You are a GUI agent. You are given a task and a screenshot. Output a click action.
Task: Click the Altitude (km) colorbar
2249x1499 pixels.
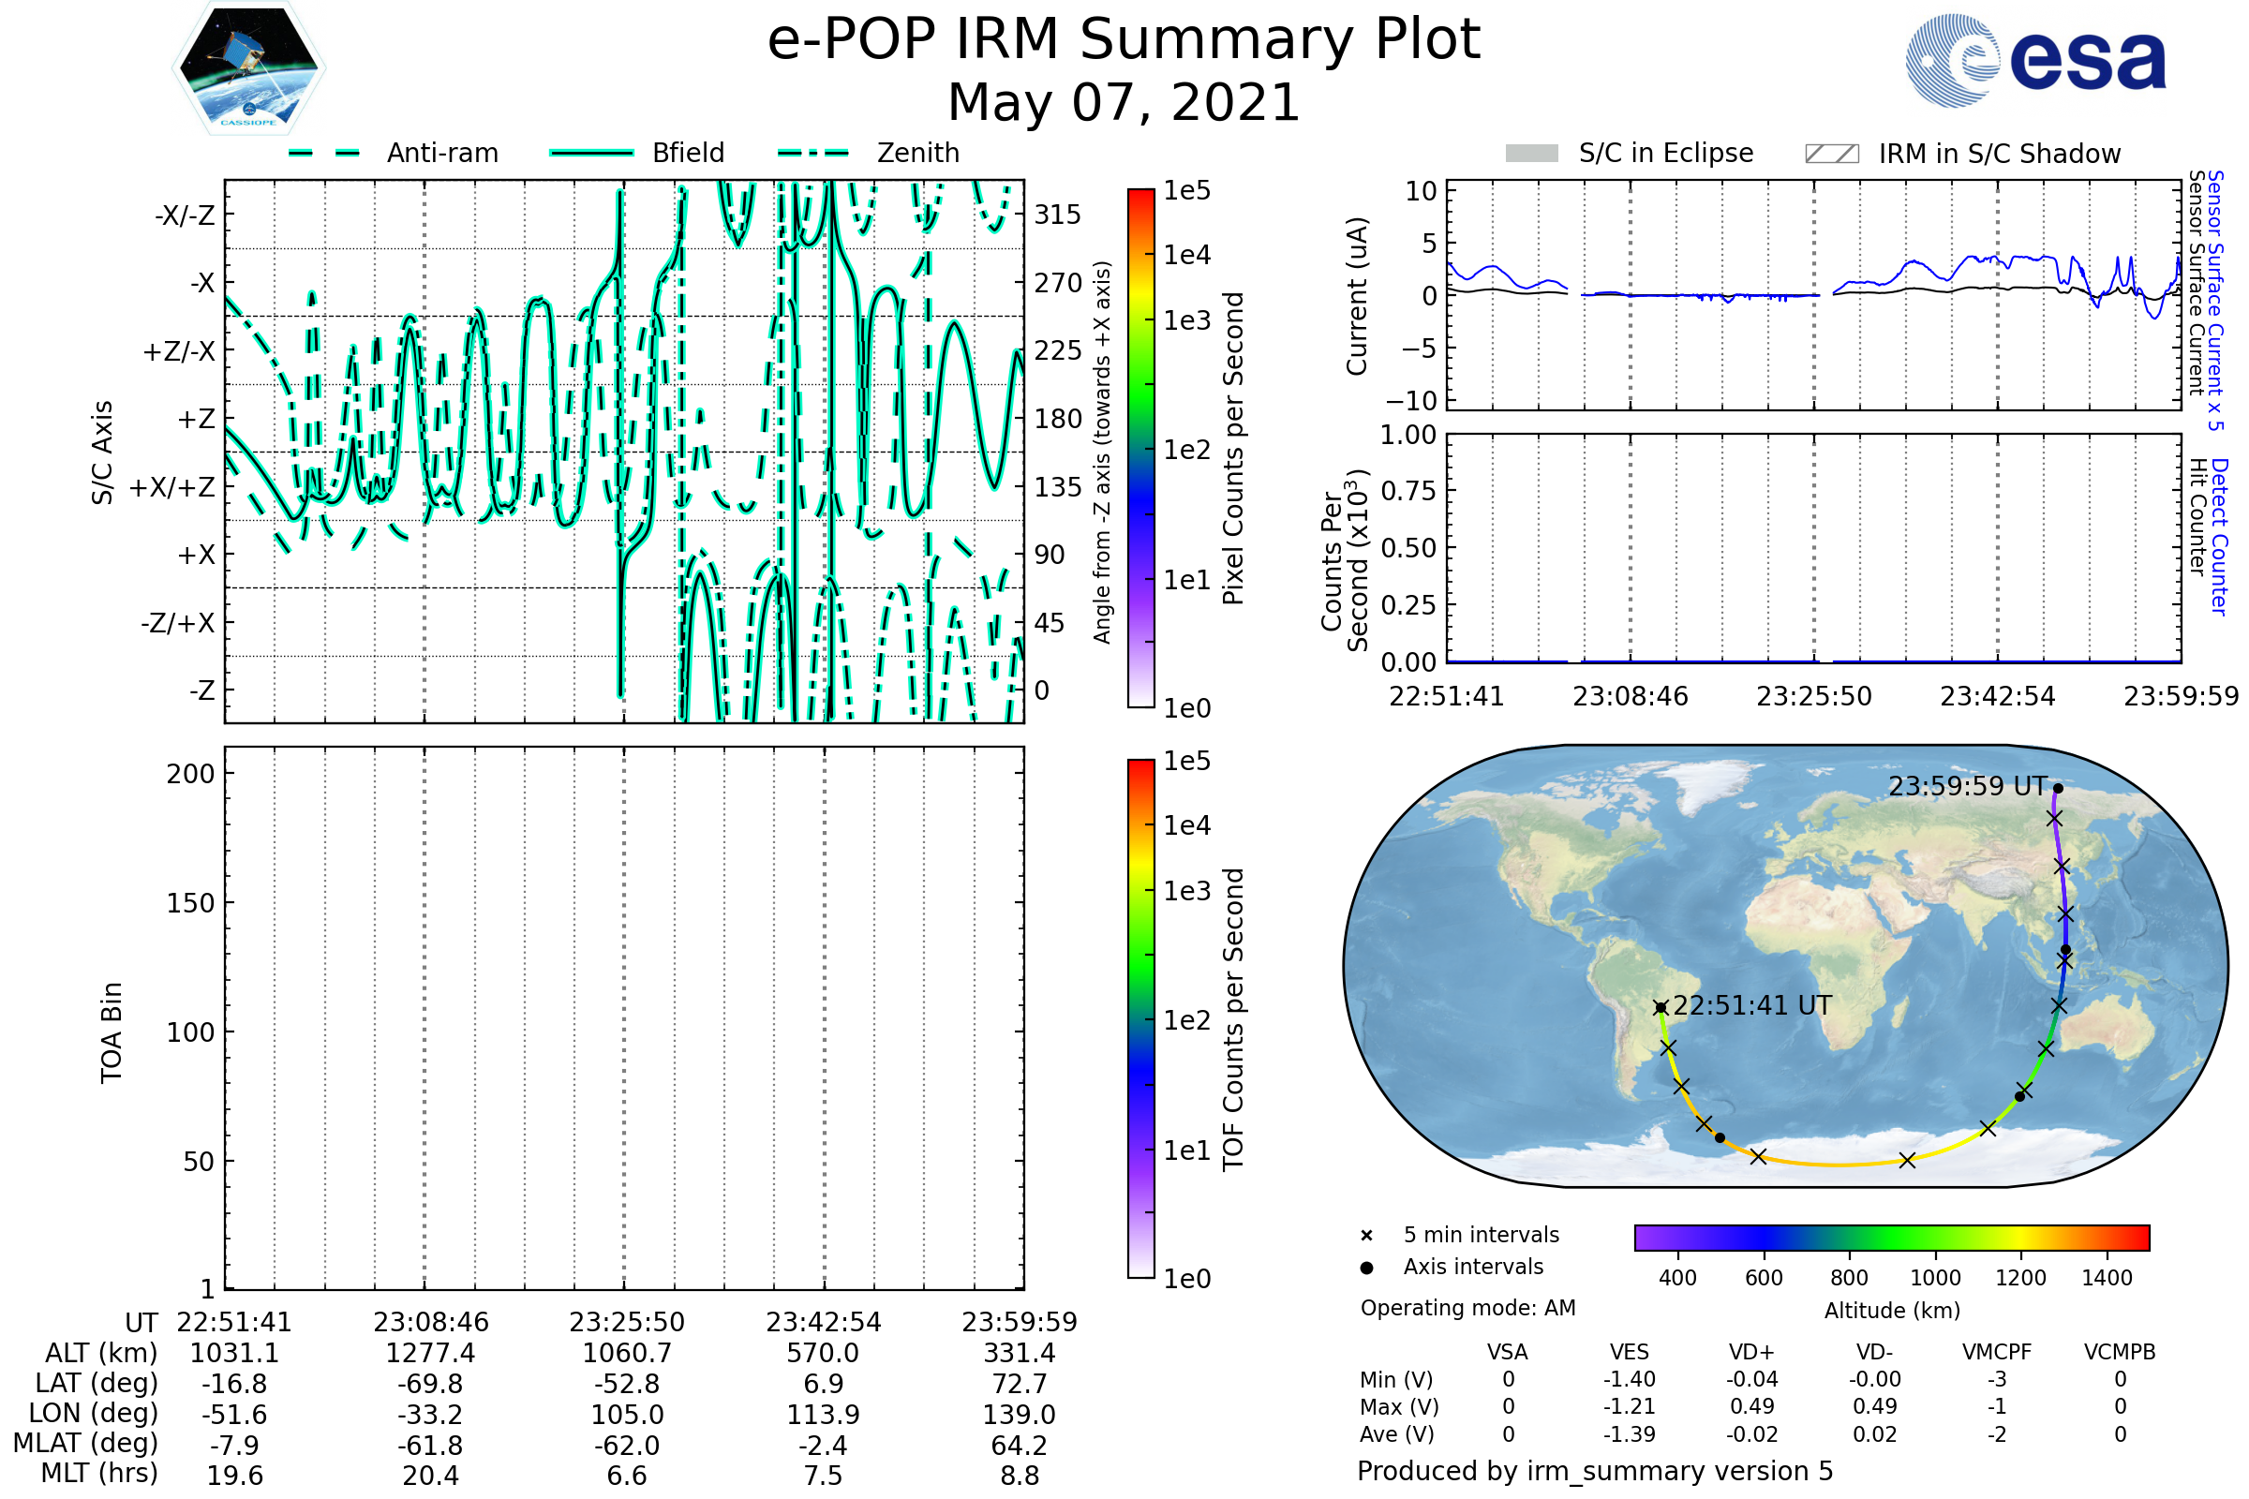1891,1237
